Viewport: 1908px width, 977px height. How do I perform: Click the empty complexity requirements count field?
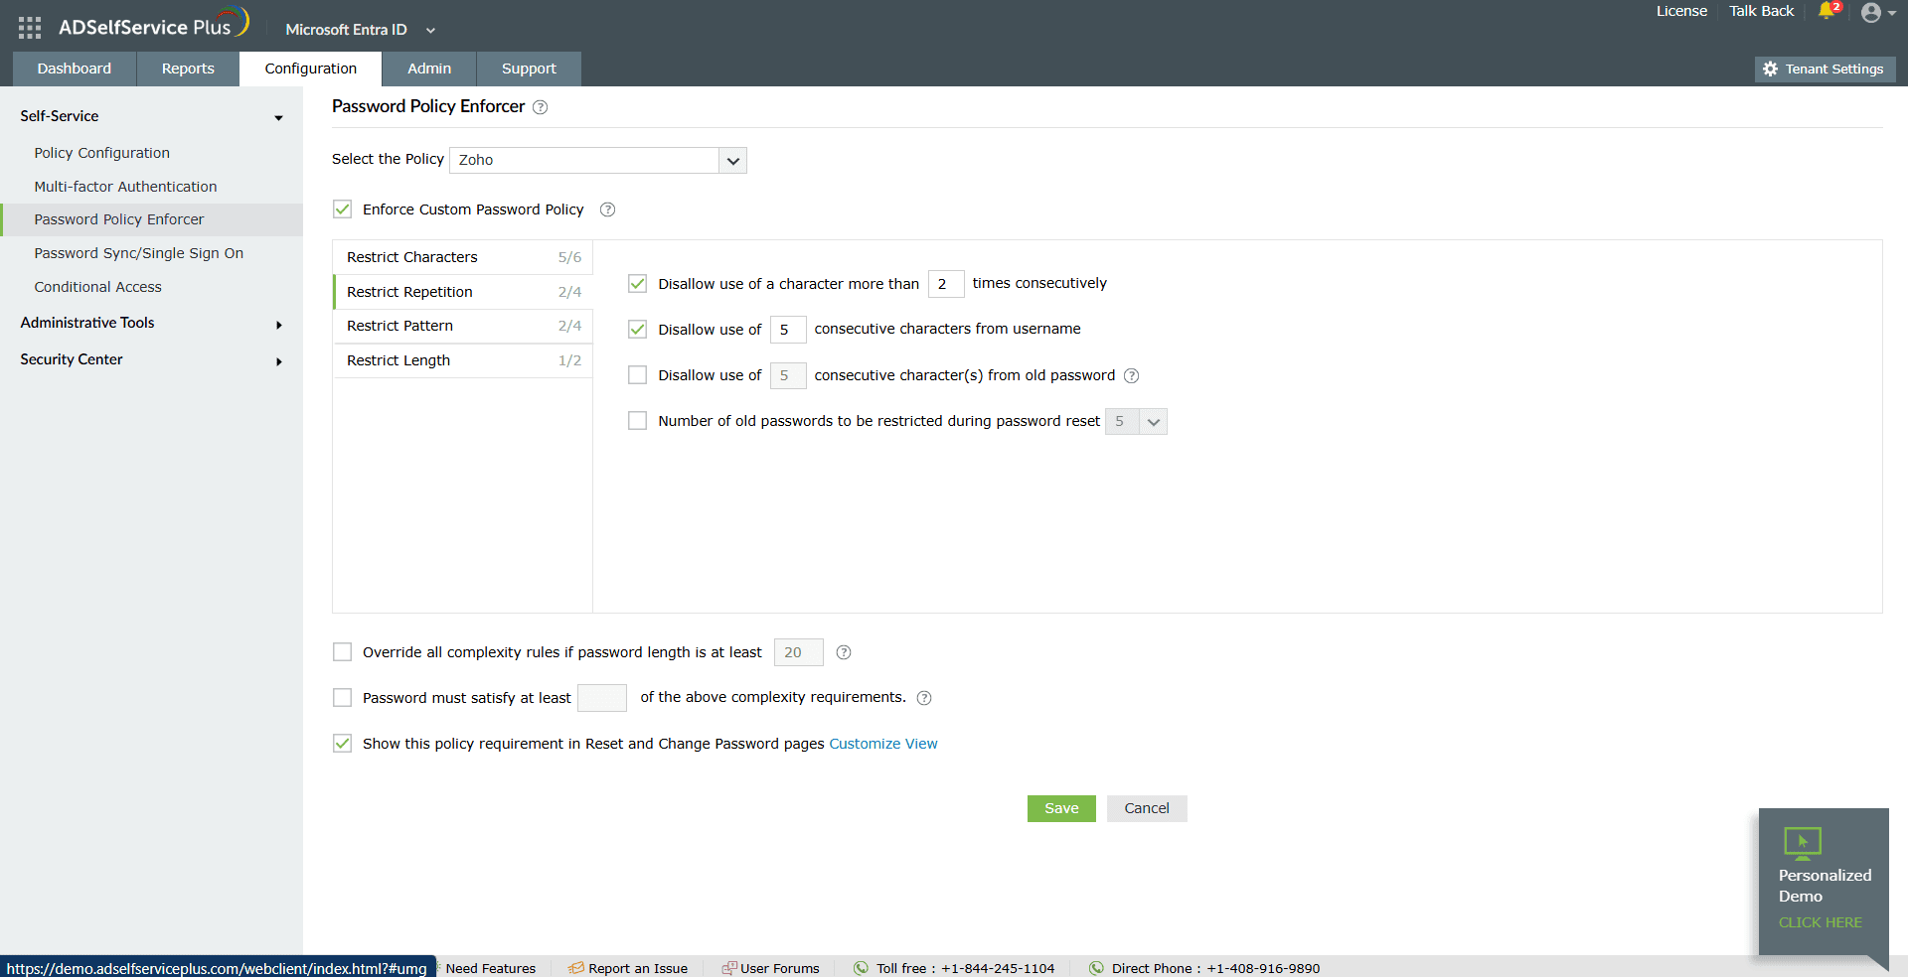coord(602,698)
